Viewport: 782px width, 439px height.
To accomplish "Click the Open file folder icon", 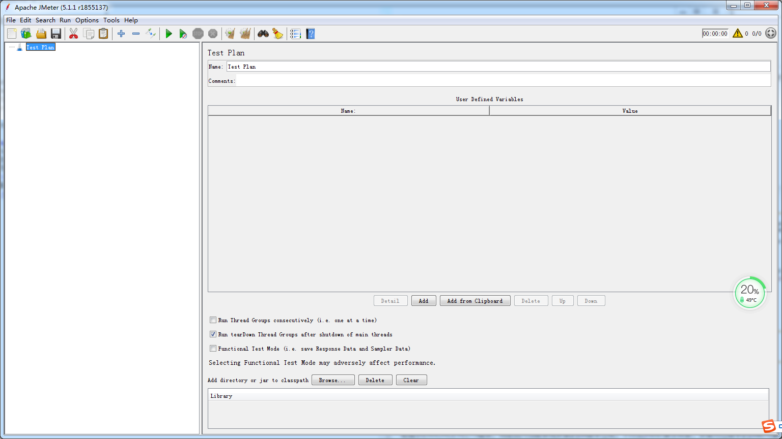I will (41, 34).
